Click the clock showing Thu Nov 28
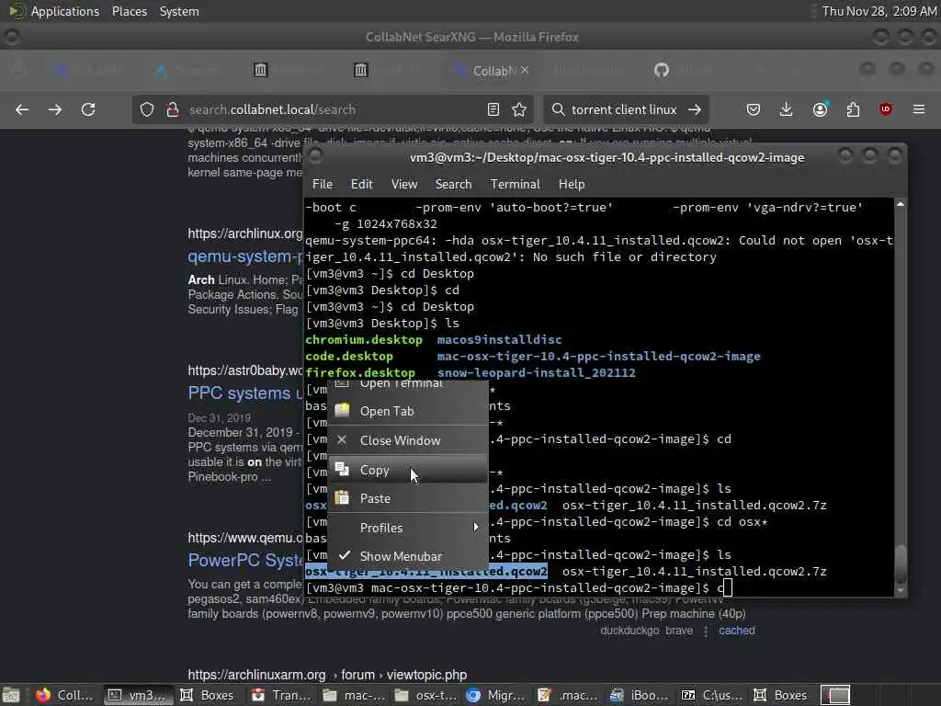The image size is (941, 706). 879,11
